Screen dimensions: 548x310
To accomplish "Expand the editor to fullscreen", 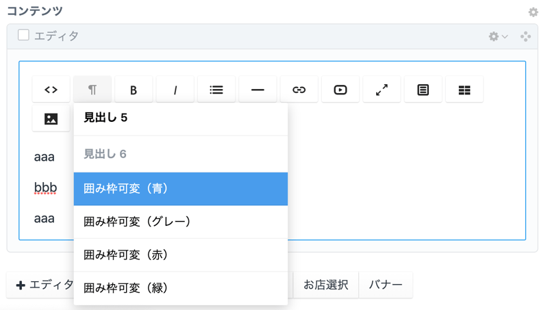I will tap(382, 90).
